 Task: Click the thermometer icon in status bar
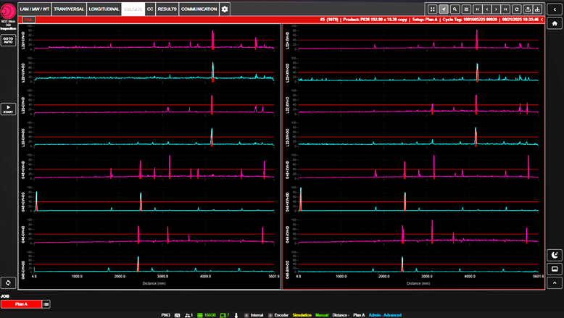pyautogui.click(x=236, y=315)
